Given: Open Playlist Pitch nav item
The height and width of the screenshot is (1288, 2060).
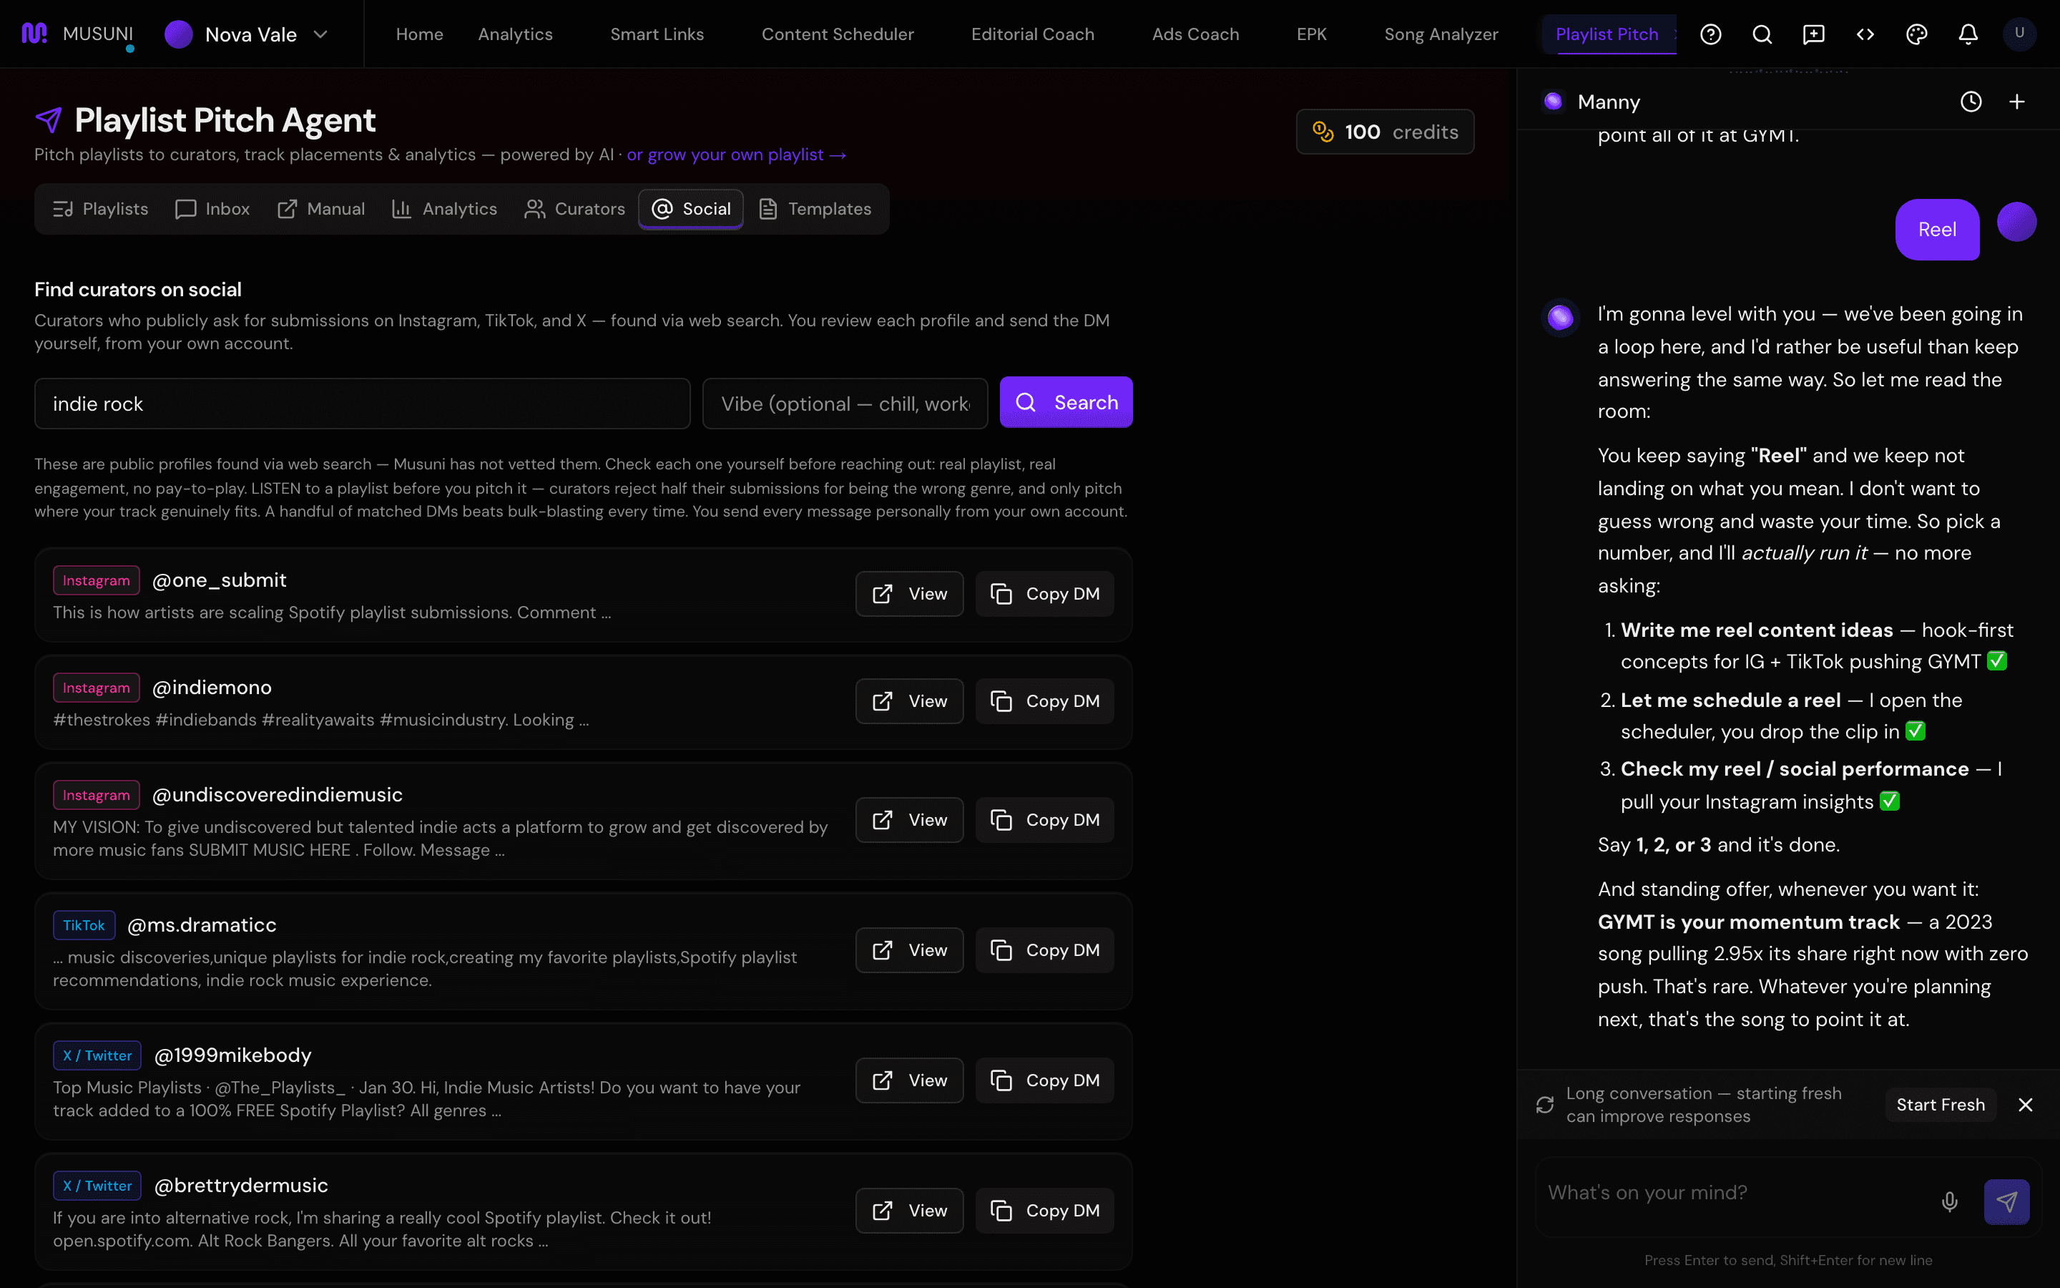Looking at the screenshot, I should pyautogui.click(x=1607, y=34).
